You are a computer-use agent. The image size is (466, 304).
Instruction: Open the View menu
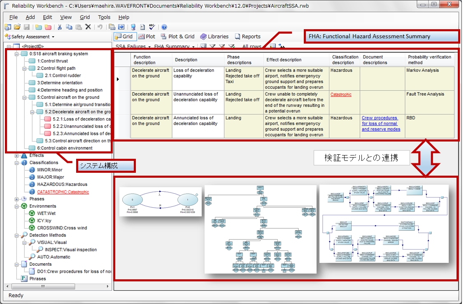coord(66,17)
